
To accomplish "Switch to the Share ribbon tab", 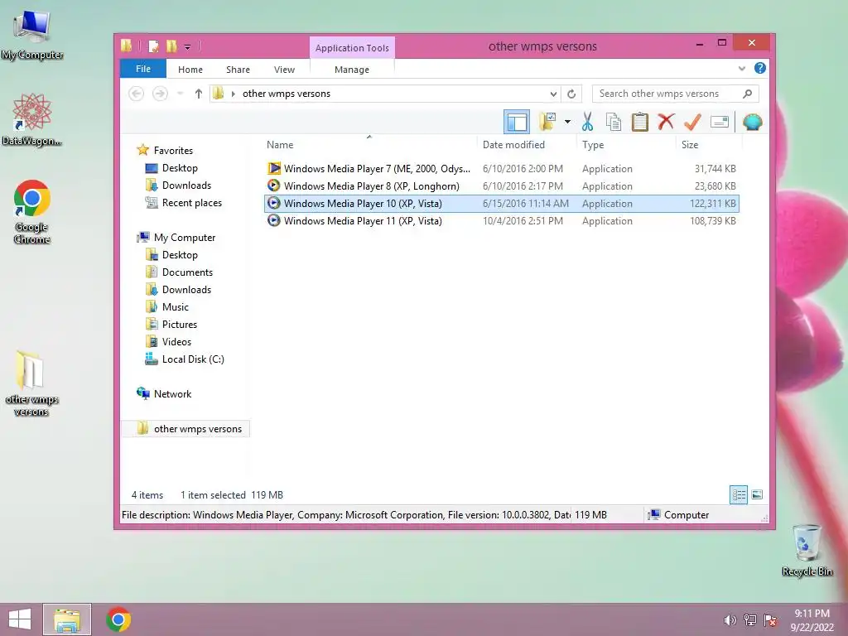I will click(x=238, y=70).
